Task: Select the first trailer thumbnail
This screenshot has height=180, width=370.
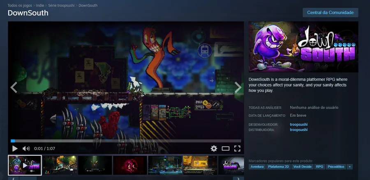Action: [x=25, y=165]
